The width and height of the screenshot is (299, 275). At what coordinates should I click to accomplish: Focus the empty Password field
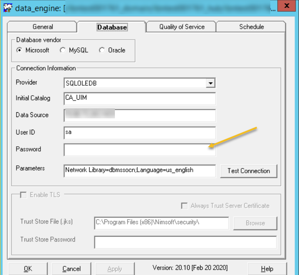[140, 150]
